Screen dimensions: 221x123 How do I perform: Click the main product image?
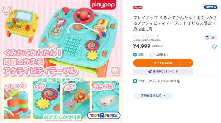[61, 61]
